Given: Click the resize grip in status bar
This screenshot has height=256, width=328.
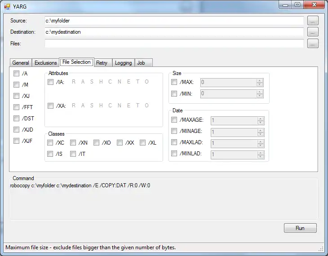Looking at the screenshot, I should click(321, 248).
